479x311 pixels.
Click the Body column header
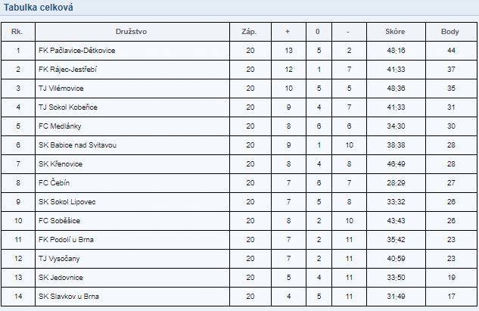tap(450, 32)
